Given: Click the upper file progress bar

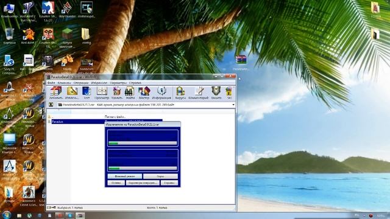Looking at the screenshot, I should click(143, 144).
